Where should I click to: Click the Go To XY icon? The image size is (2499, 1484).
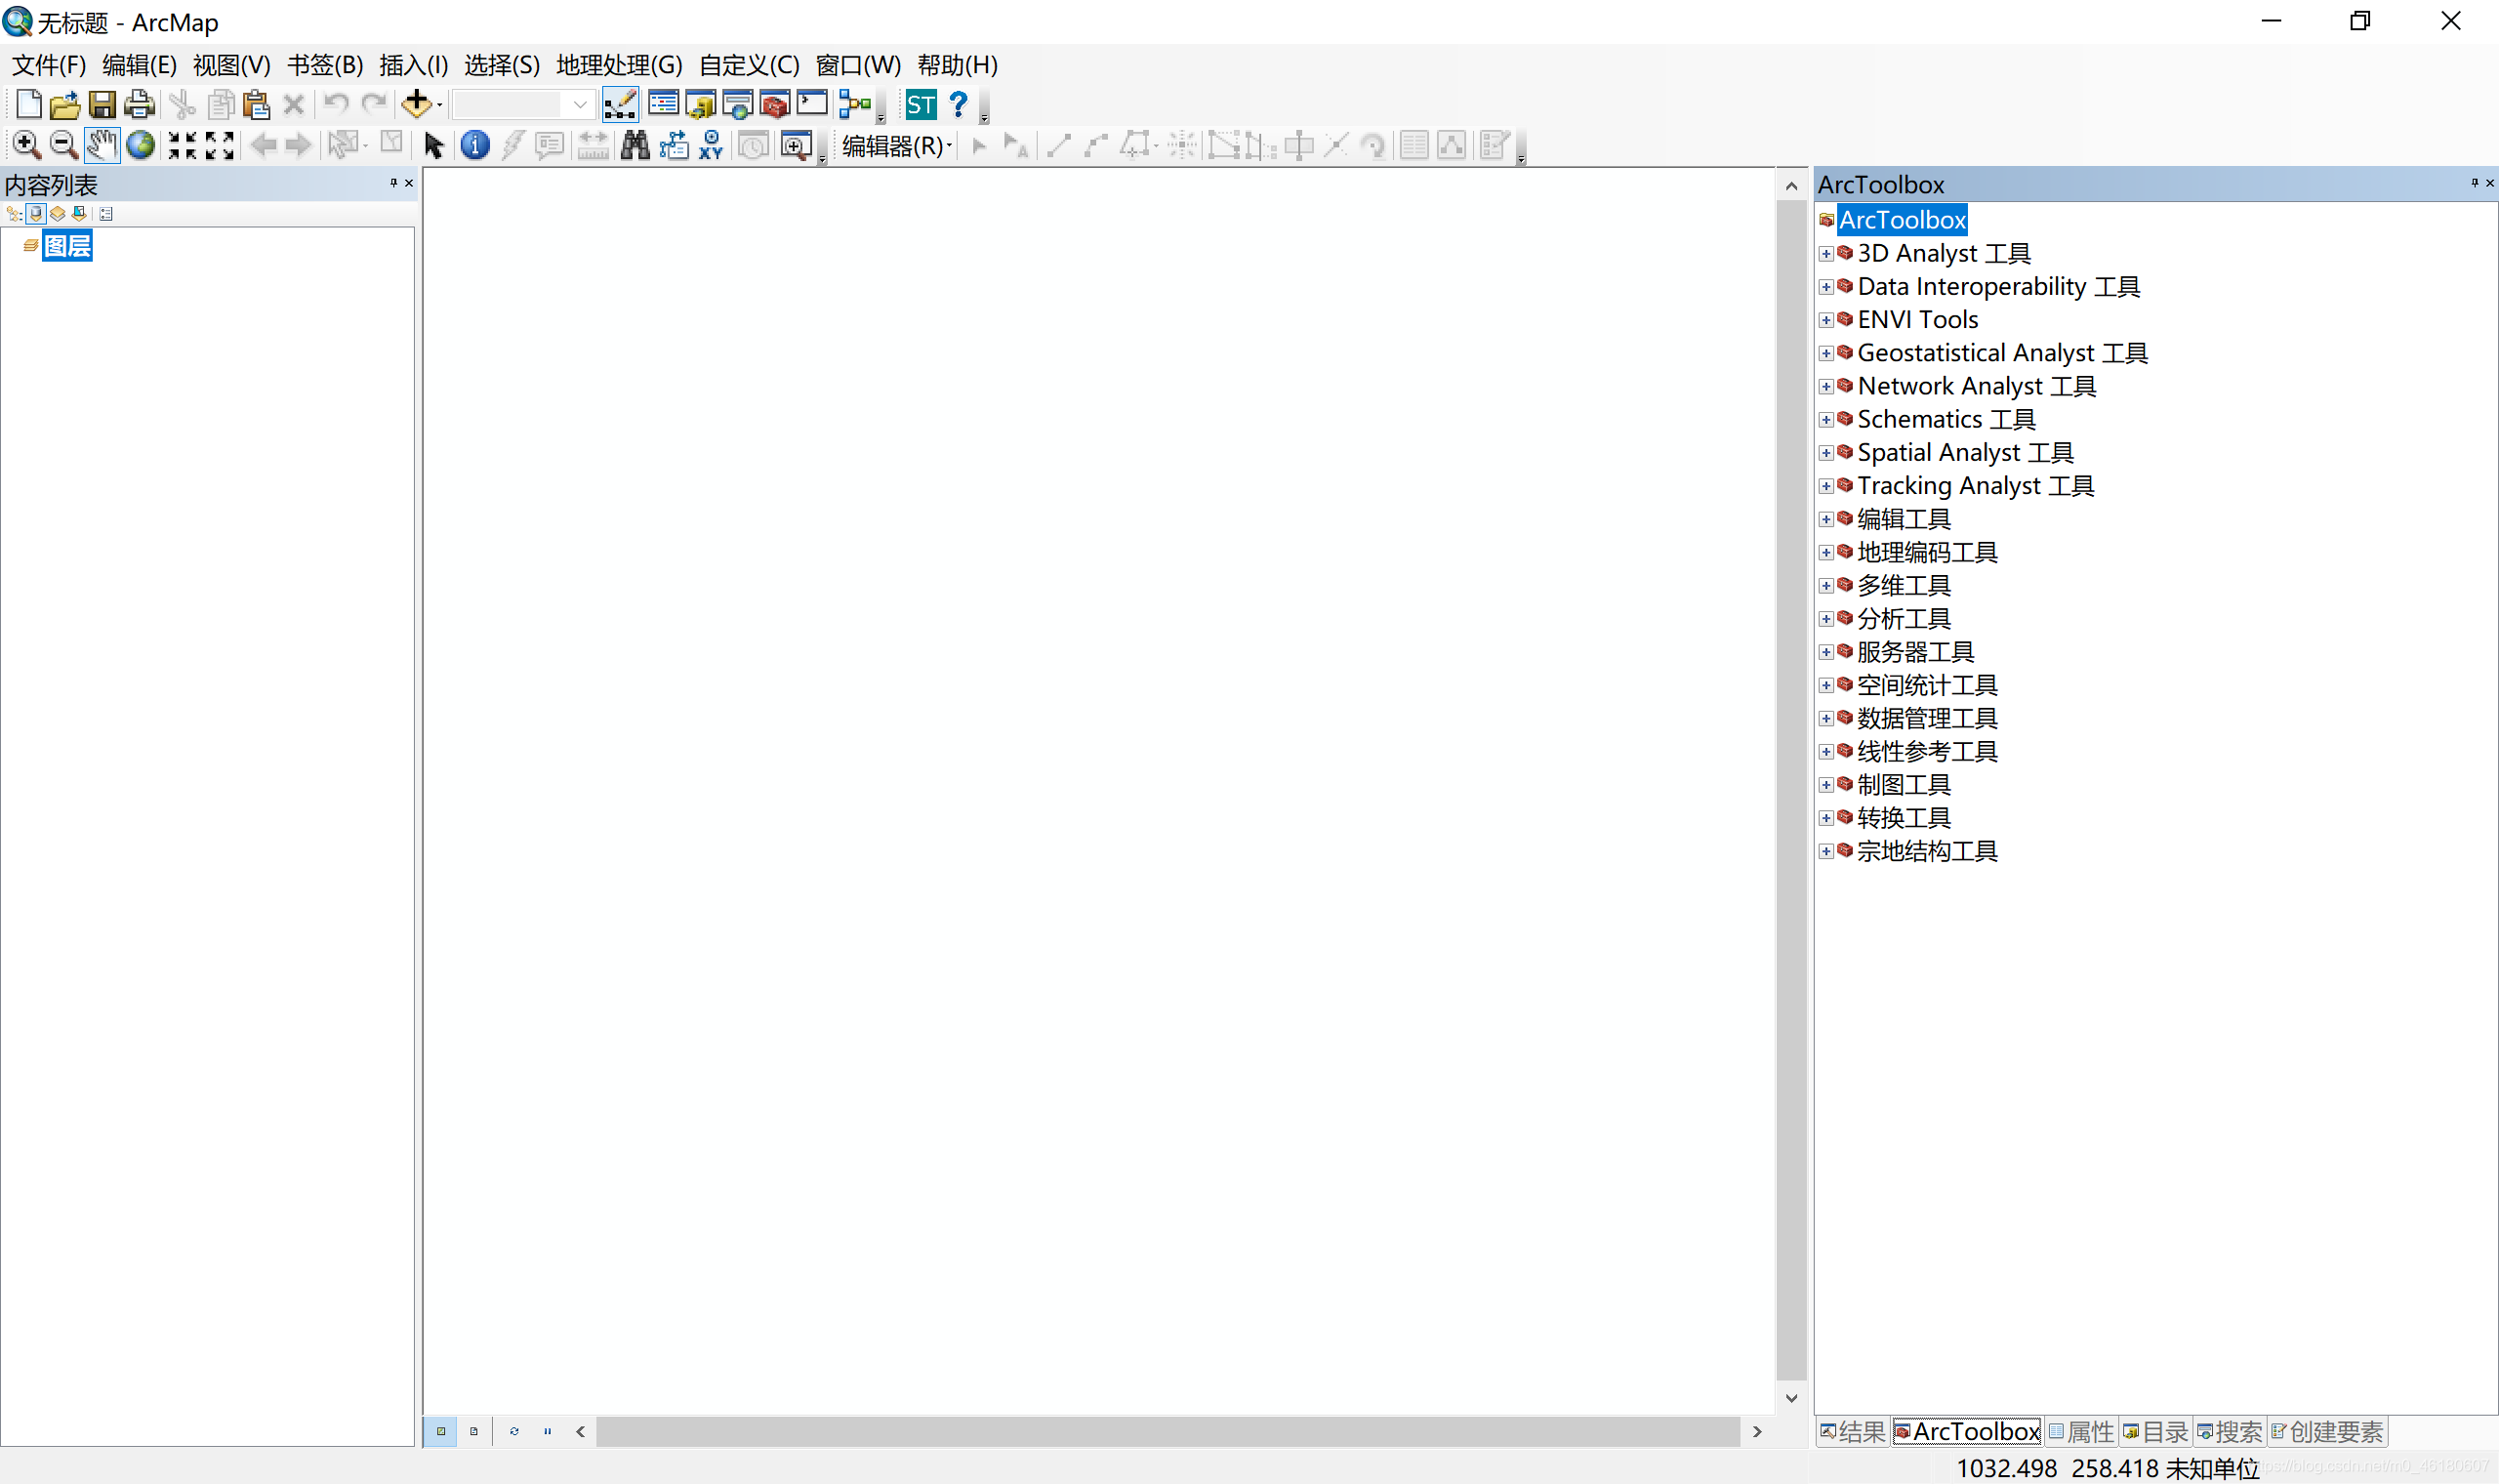(x=711, y=145)
